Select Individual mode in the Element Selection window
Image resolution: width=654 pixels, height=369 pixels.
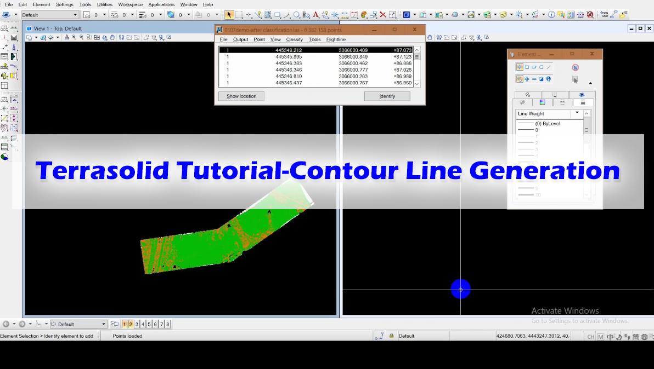[x=520, y=67]
